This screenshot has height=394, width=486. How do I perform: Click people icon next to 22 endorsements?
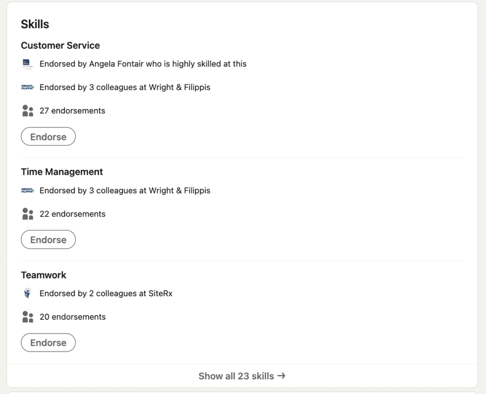[x=28, y=214]
